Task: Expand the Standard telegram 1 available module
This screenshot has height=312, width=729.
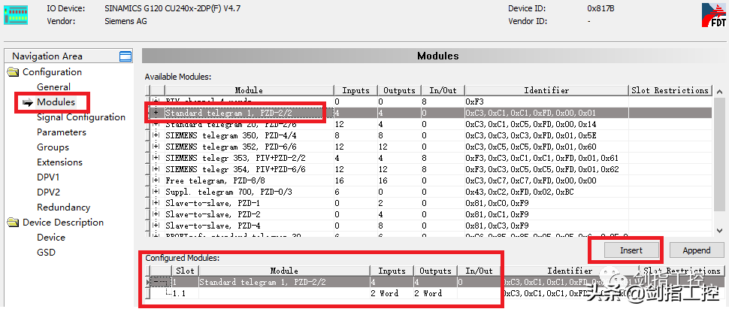Action: click(x=156, y=112)
